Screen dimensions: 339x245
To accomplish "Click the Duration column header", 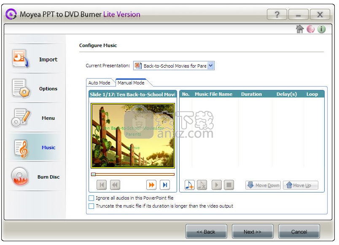I will (x=251, y=94).
